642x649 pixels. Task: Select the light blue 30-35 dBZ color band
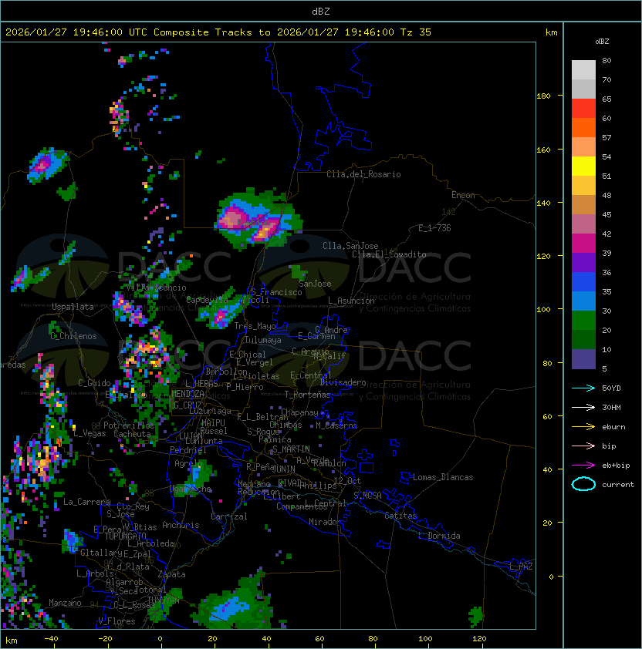583,301
